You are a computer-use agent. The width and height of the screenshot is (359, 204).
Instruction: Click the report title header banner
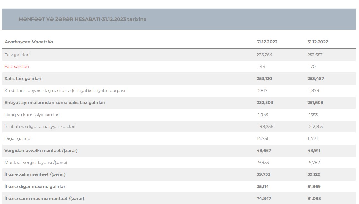[x=83, y=19]
